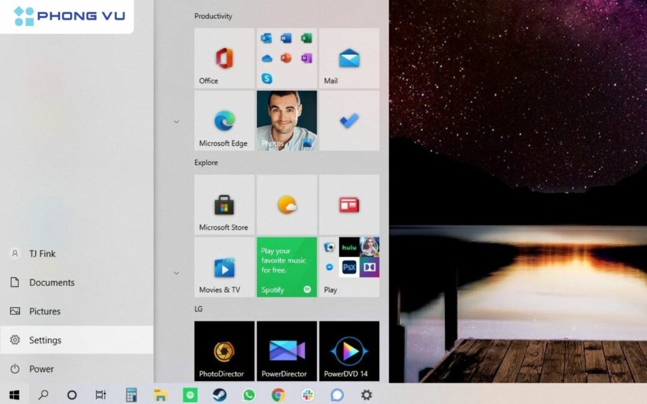Viewport: 647px width, 404px height.
Task: Select the LG group header
Action: (x=198, y=309)
